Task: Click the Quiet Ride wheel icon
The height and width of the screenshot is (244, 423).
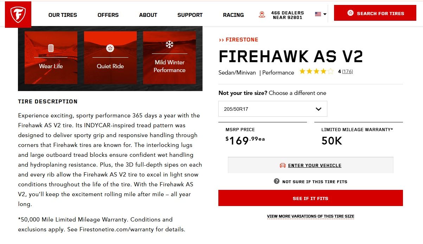Action: pos(110,48)
